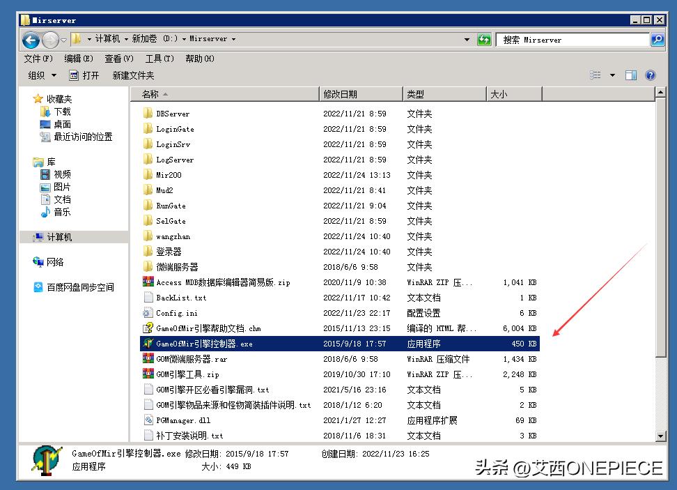Viewport: 677px width, 490px height.
Task: Expand the change-view dropdown arrow on the toolbar
Action: [612, 75]
